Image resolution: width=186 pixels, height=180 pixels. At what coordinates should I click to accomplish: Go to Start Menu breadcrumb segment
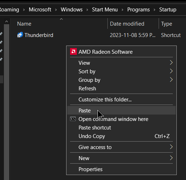pos(105,10)
